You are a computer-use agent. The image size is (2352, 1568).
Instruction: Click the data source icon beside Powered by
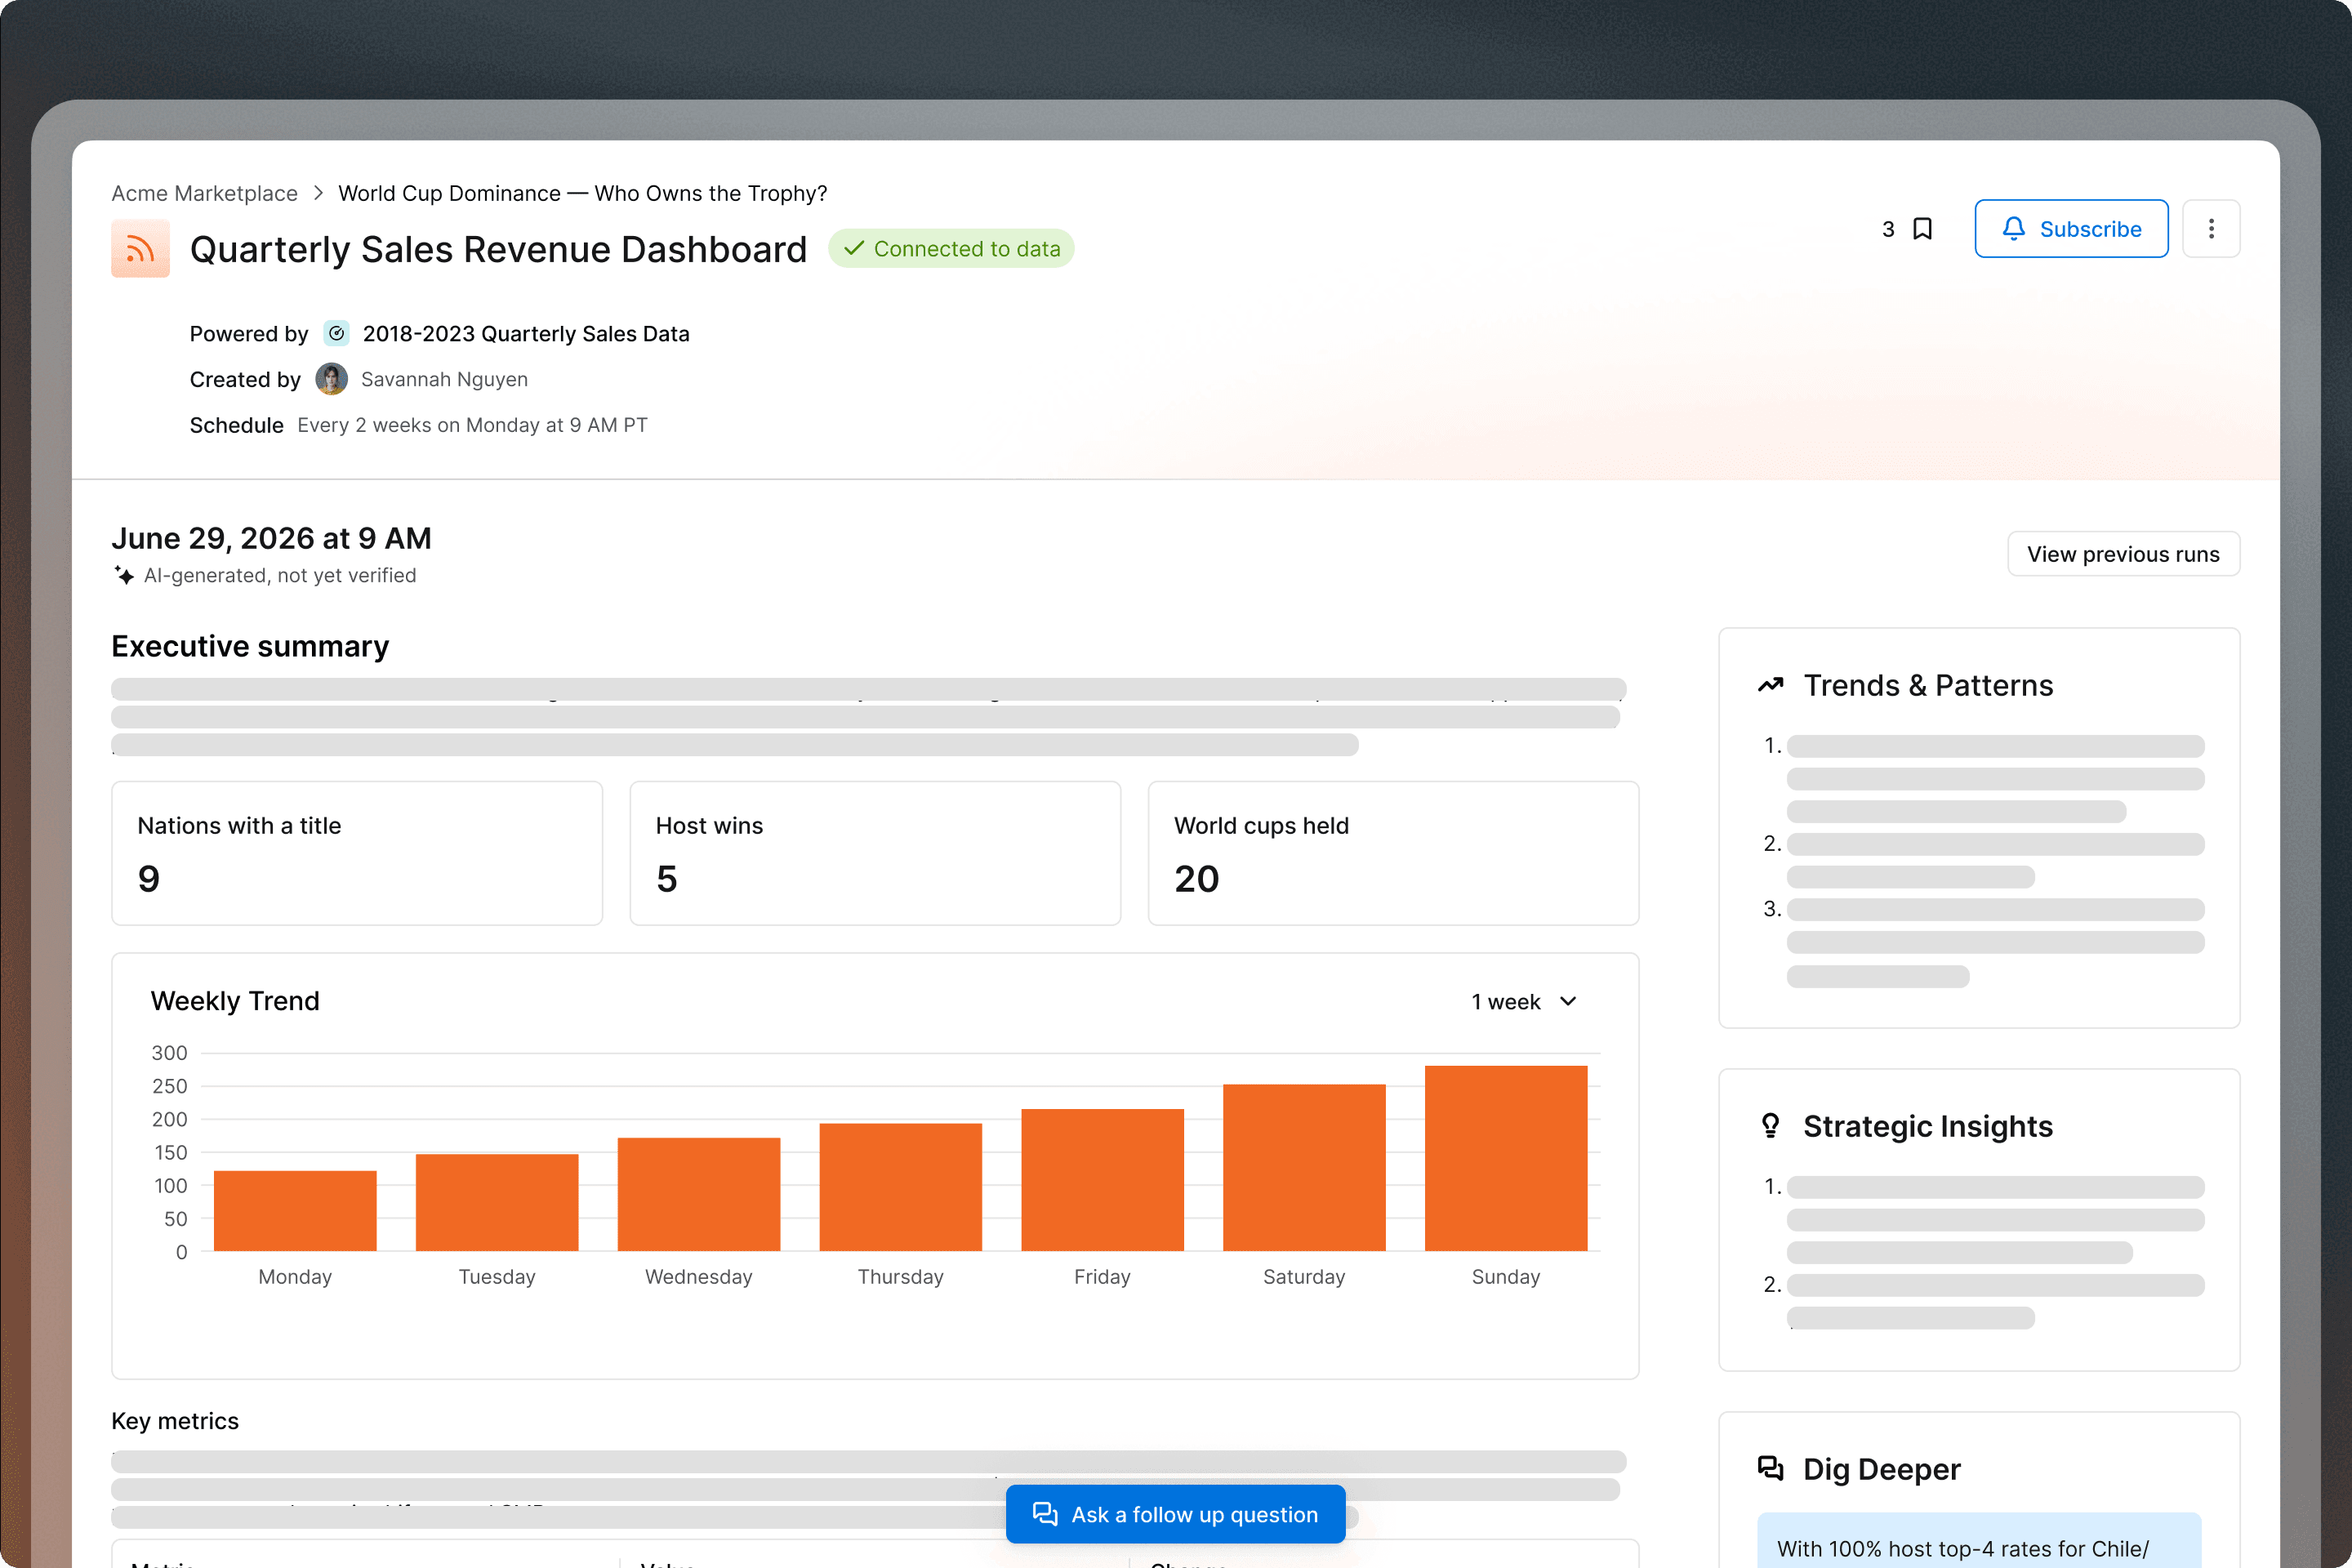tap(337, 333)
